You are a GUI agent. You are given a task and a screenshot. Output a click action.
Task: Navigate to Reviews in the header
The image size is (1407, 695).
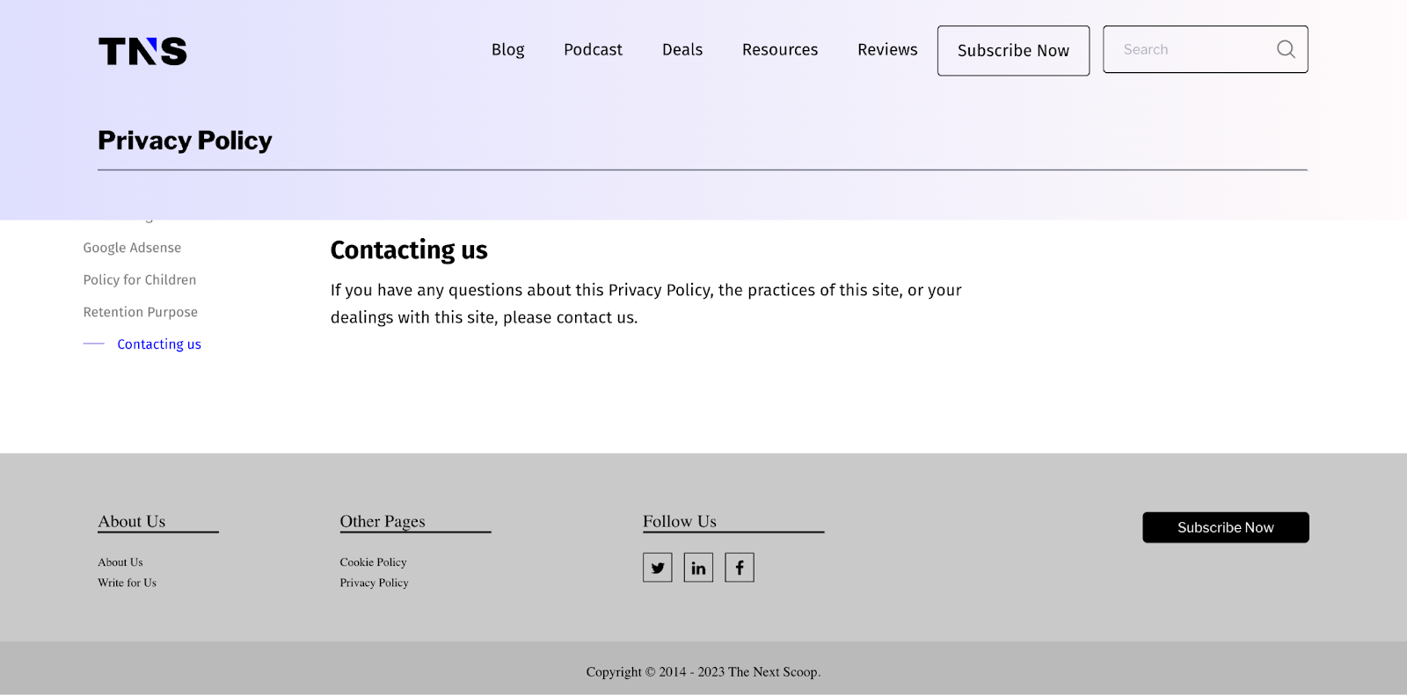point(887,50)
